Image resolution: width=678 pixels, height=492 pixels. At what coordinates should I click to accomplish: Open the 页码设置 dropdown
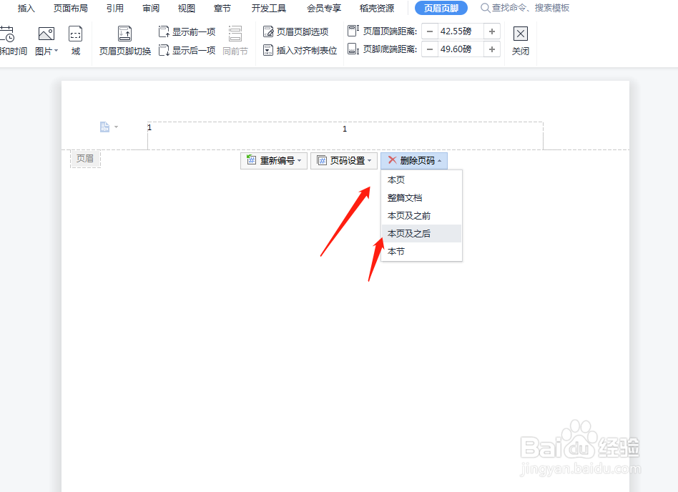(368, 160)
